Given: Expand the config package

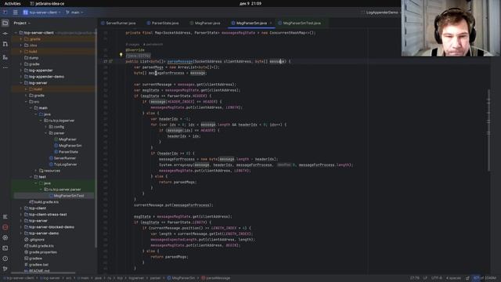Looking at the screenshot, I should tap(46, 127).
